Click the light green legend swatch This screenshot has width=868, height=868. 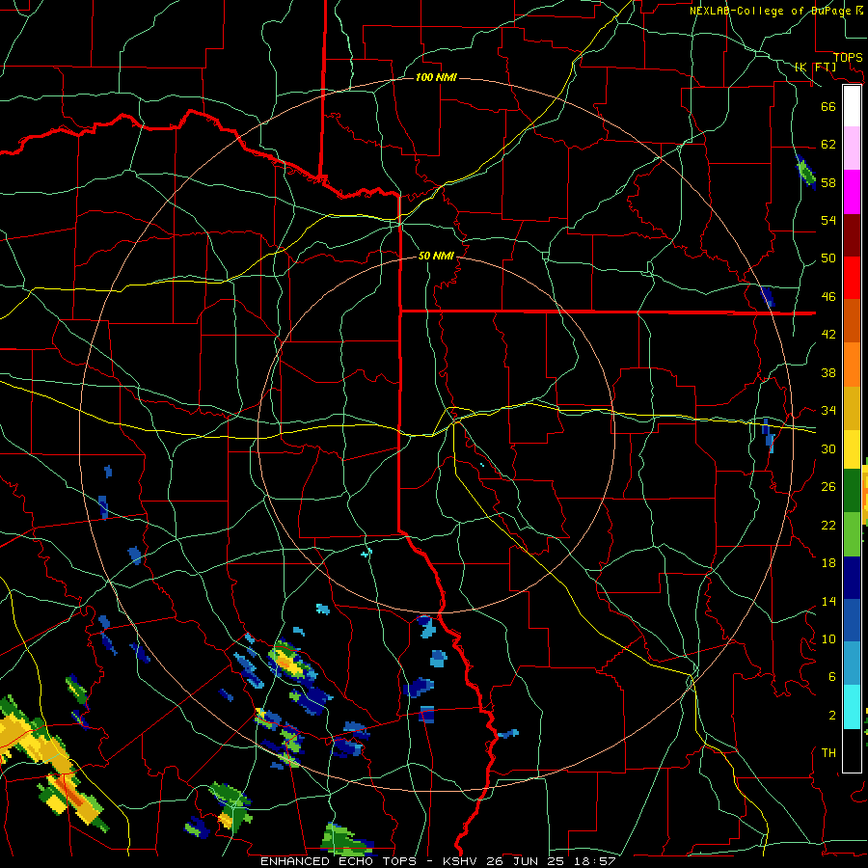[x=852, y=534]
